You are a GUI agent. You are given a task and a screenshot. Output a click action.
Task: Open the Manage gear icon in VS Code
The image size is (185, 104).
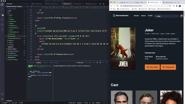[x=2, y=99]
